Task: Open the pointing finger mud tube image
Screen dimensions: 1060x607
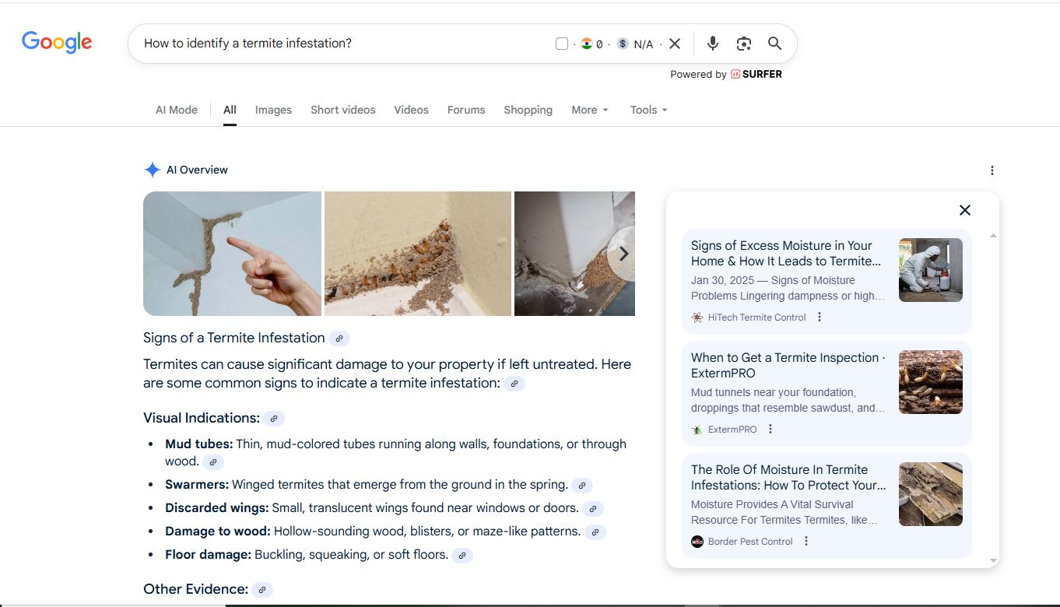Action: click(232, 254)
